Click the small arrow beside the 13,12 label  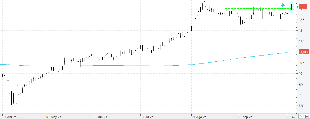pyautogui.click(x=297, y=6)
